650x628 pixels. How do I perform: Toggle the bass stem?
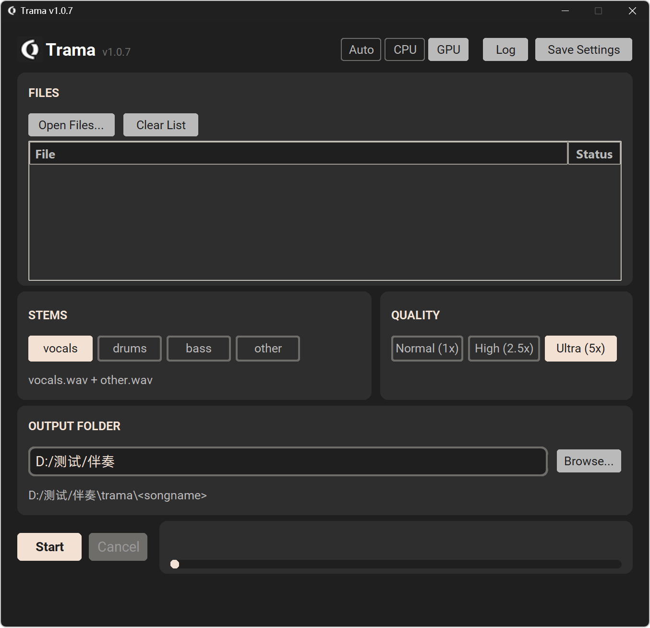click(x=199, y=349)
